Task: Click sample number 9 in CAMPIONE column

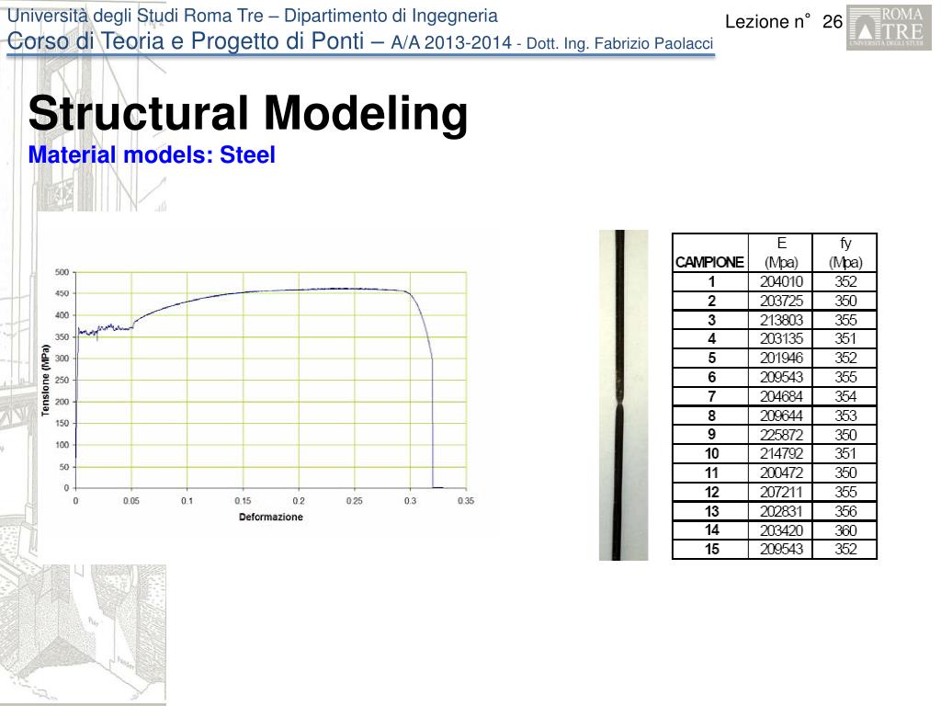Action: point(712,435)
